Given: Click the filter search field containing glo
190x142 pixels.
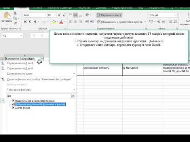Looking at the screenshot, I should [x=39, y=96].
